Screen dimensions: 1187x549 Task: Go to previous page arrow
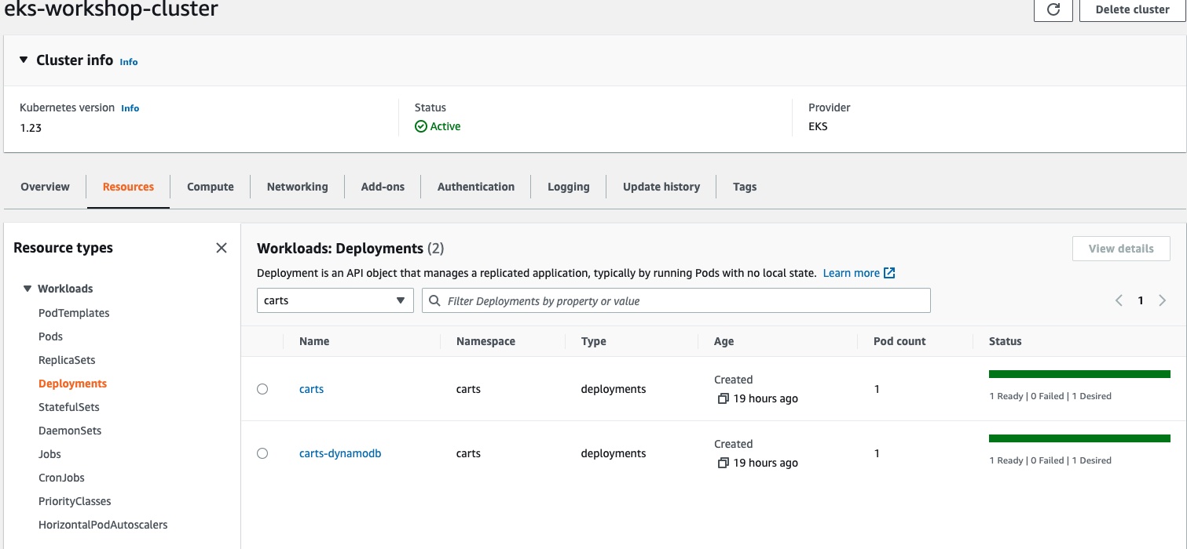point(1119,300)
